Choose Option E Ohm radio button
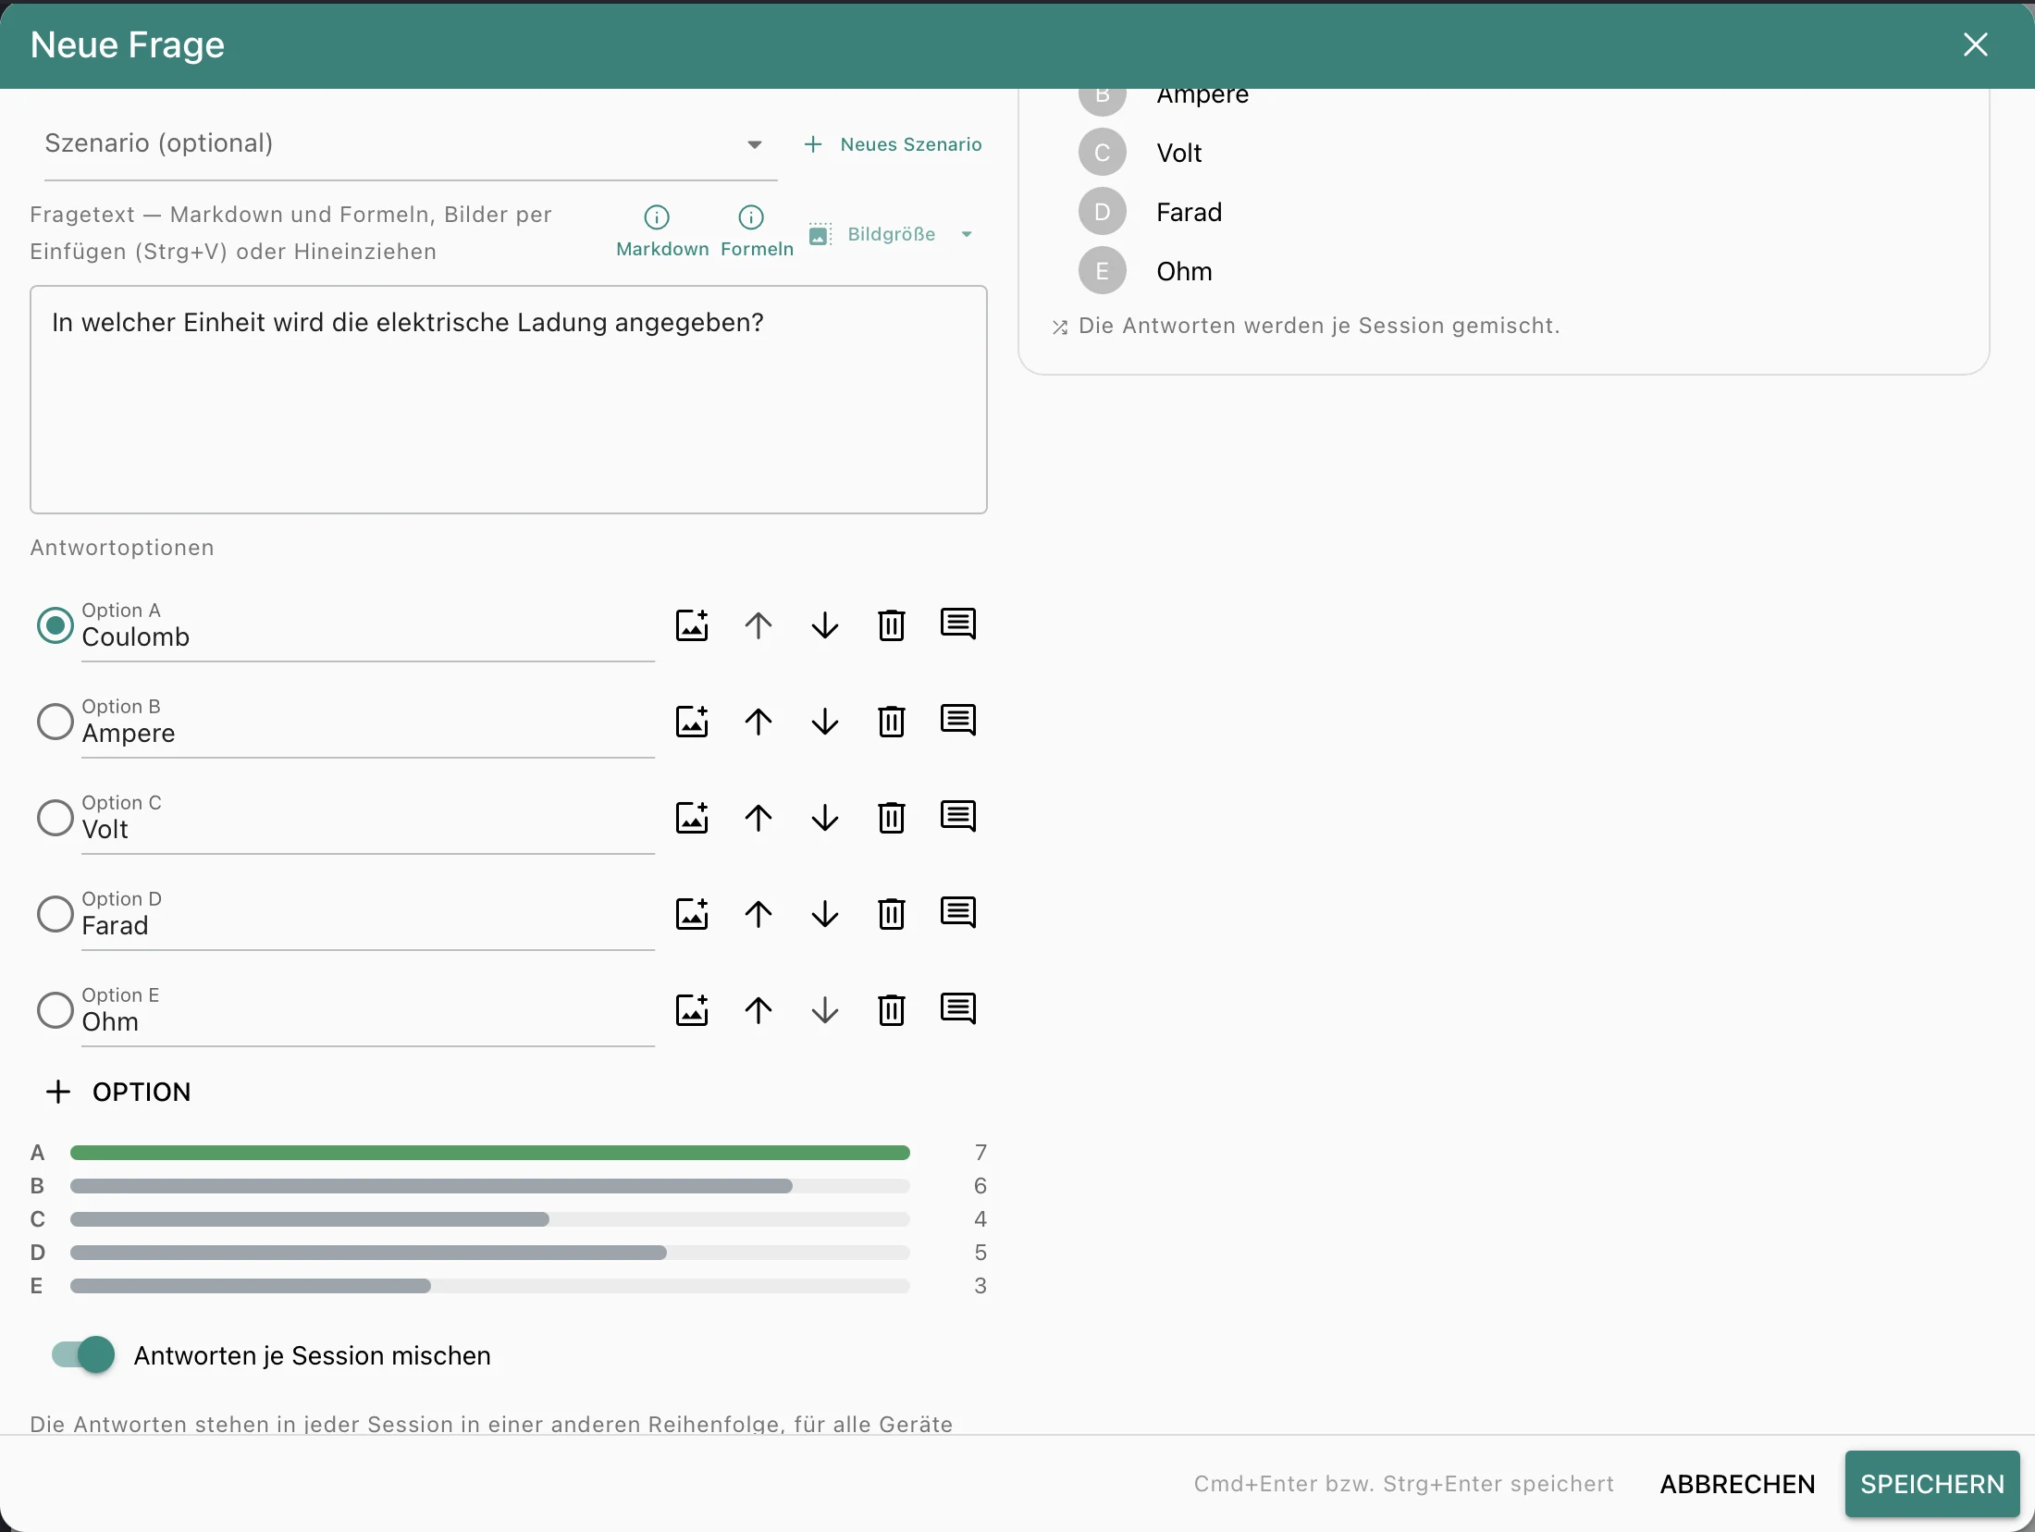The image size is (2035, 1532). tap(55, 1010)
